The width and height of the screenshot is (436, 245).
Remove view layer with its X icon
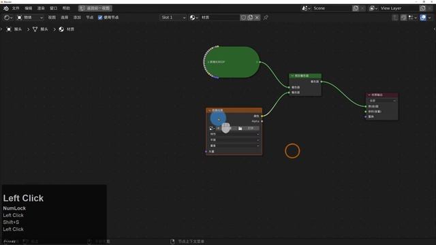click(x=430, y=8)
